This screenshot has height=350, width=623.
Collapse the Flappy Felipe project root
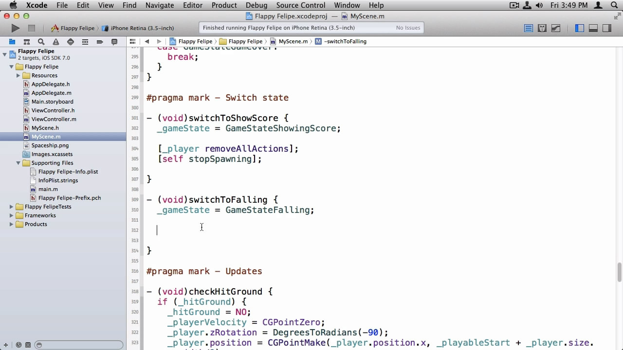[5, 54]
